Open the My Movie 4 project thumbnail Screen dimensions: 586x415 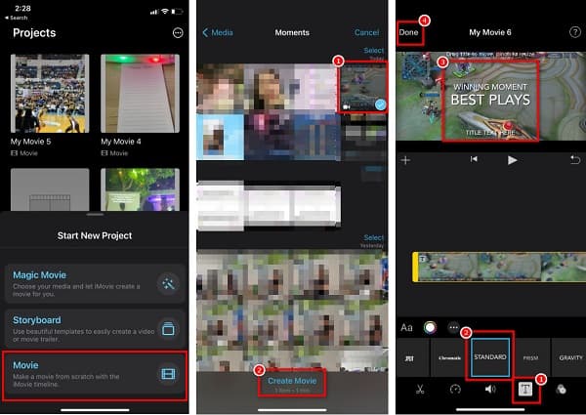click(x=140, y=94)
